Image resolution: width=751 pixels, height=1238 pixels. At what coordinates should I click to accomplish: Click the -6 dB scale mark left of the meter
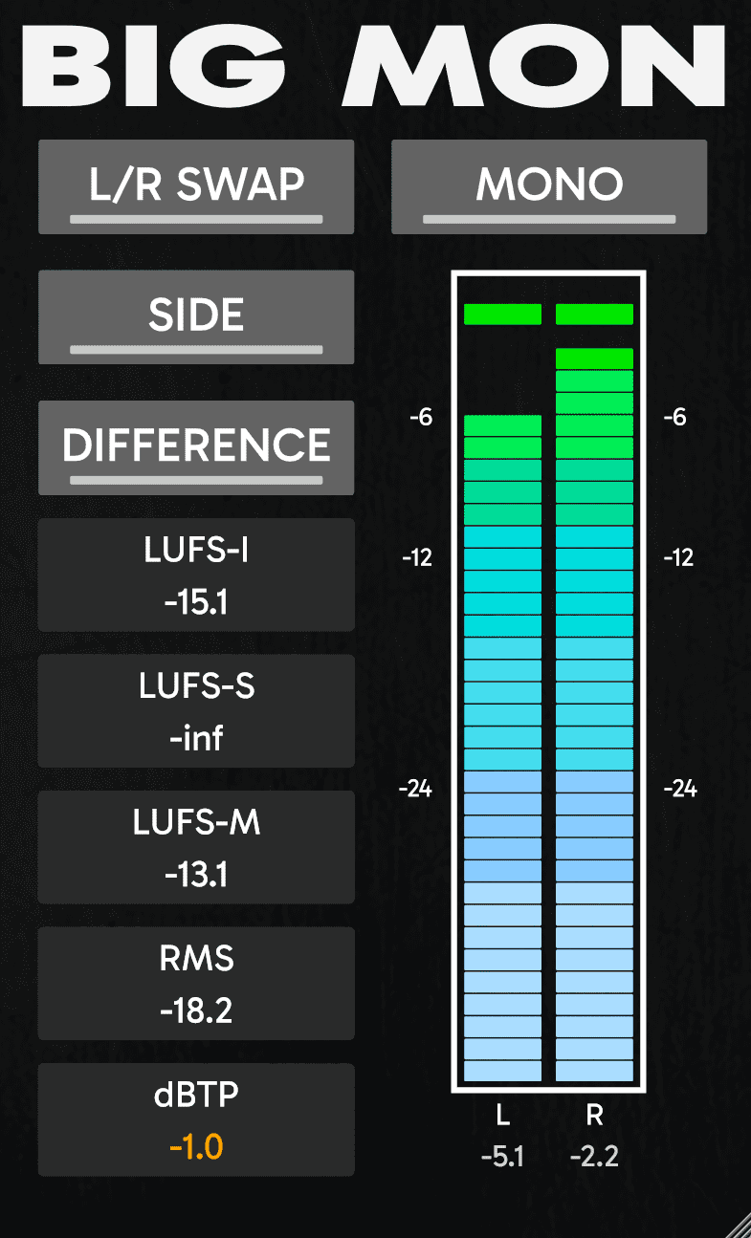(x=420, y=418)
